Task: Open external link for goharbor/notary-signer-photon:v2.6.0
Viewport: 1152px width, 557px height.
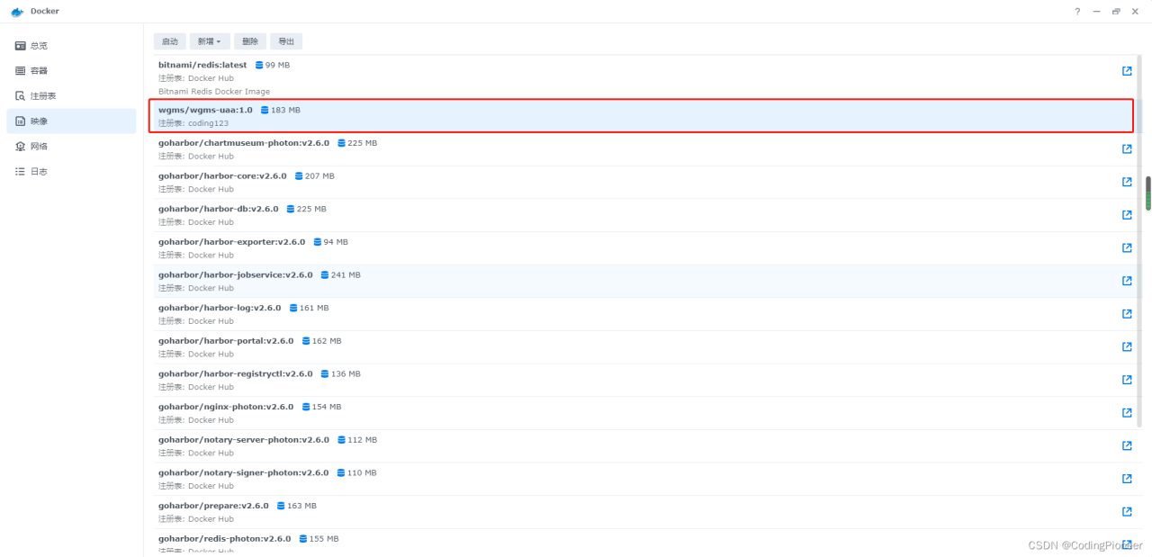Action: [1127, 479]
